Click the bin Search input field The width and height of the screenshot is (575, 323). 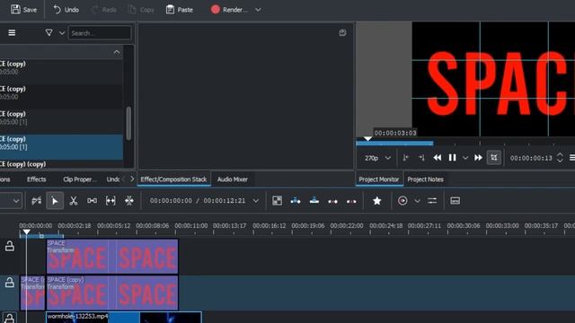tap(100, 33)
